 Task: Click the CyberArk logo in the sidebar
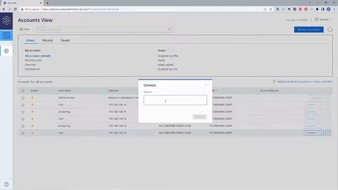click(x=6, y=21)
